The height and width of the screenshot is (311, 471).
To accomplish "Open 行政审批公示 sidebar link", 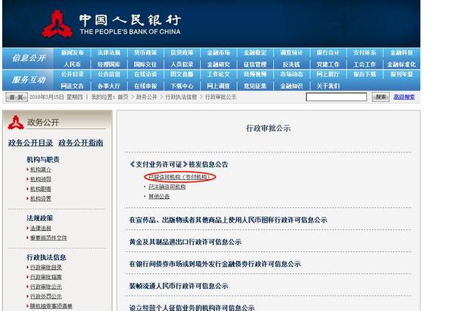I will click(x=46, y=287).
